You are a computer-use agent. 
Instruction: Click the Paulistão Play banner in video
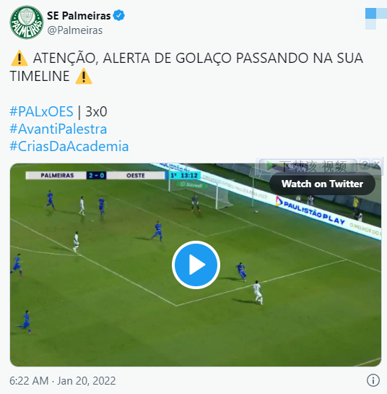click(x=310, y=211)
